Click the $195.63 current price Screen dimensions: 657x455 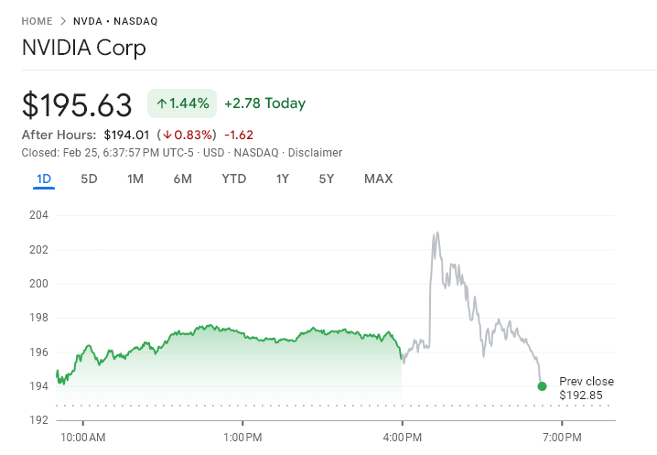(78, 105)
